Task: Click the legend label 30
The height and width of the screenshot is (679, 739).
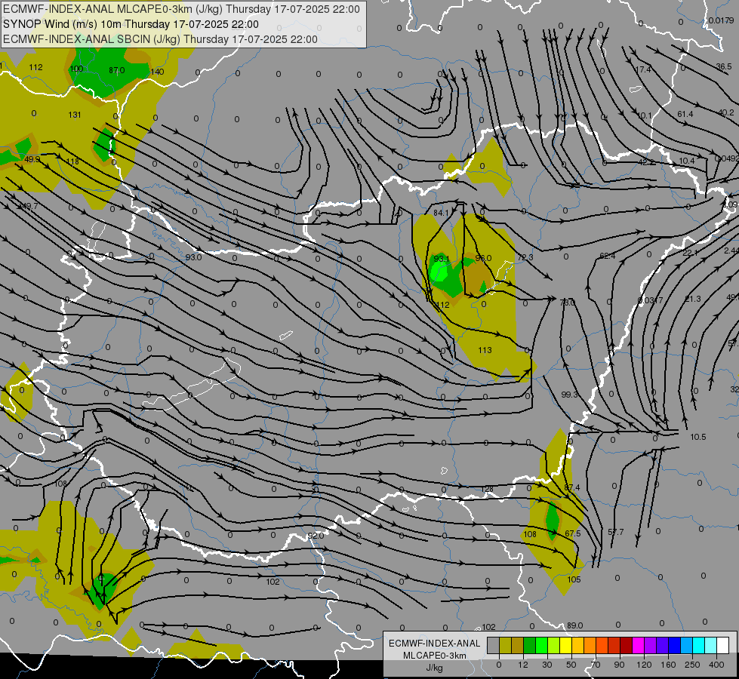Action: (547, 665)
